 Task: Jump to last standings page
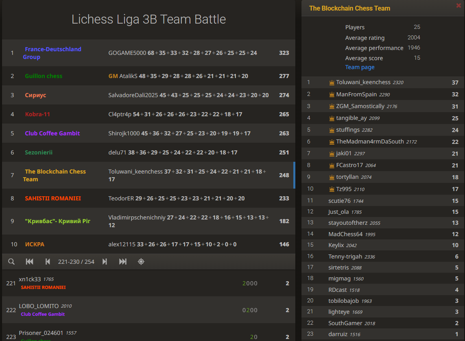(x=123, y=262)
